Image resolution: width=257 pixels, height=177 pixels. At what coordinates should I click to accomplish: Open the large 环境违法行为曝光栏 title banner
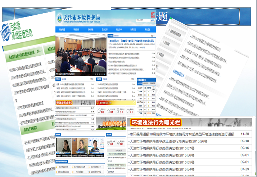(189, 122)
